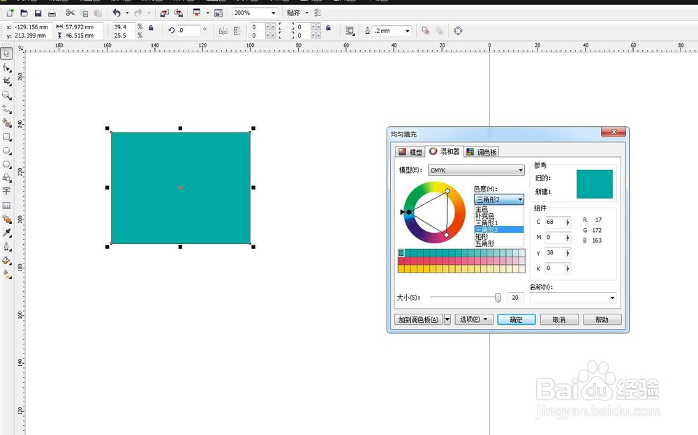Select the Crop tool in toolbox
Screen dimensions: 698x435
pos(7,81)
